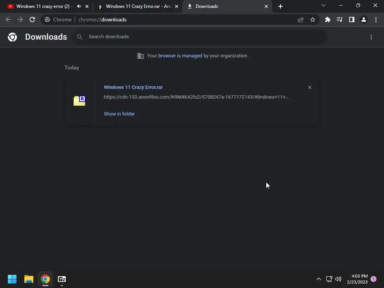The width and height of the screenshot is (384, 288).
Task: Mute the YouTube tab via speaker icon
Action: [79, 6]
